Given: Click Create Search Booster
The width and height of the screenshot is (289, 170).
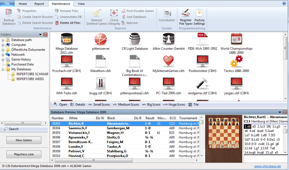Looking at the screenshot, I should click(35, 17).
